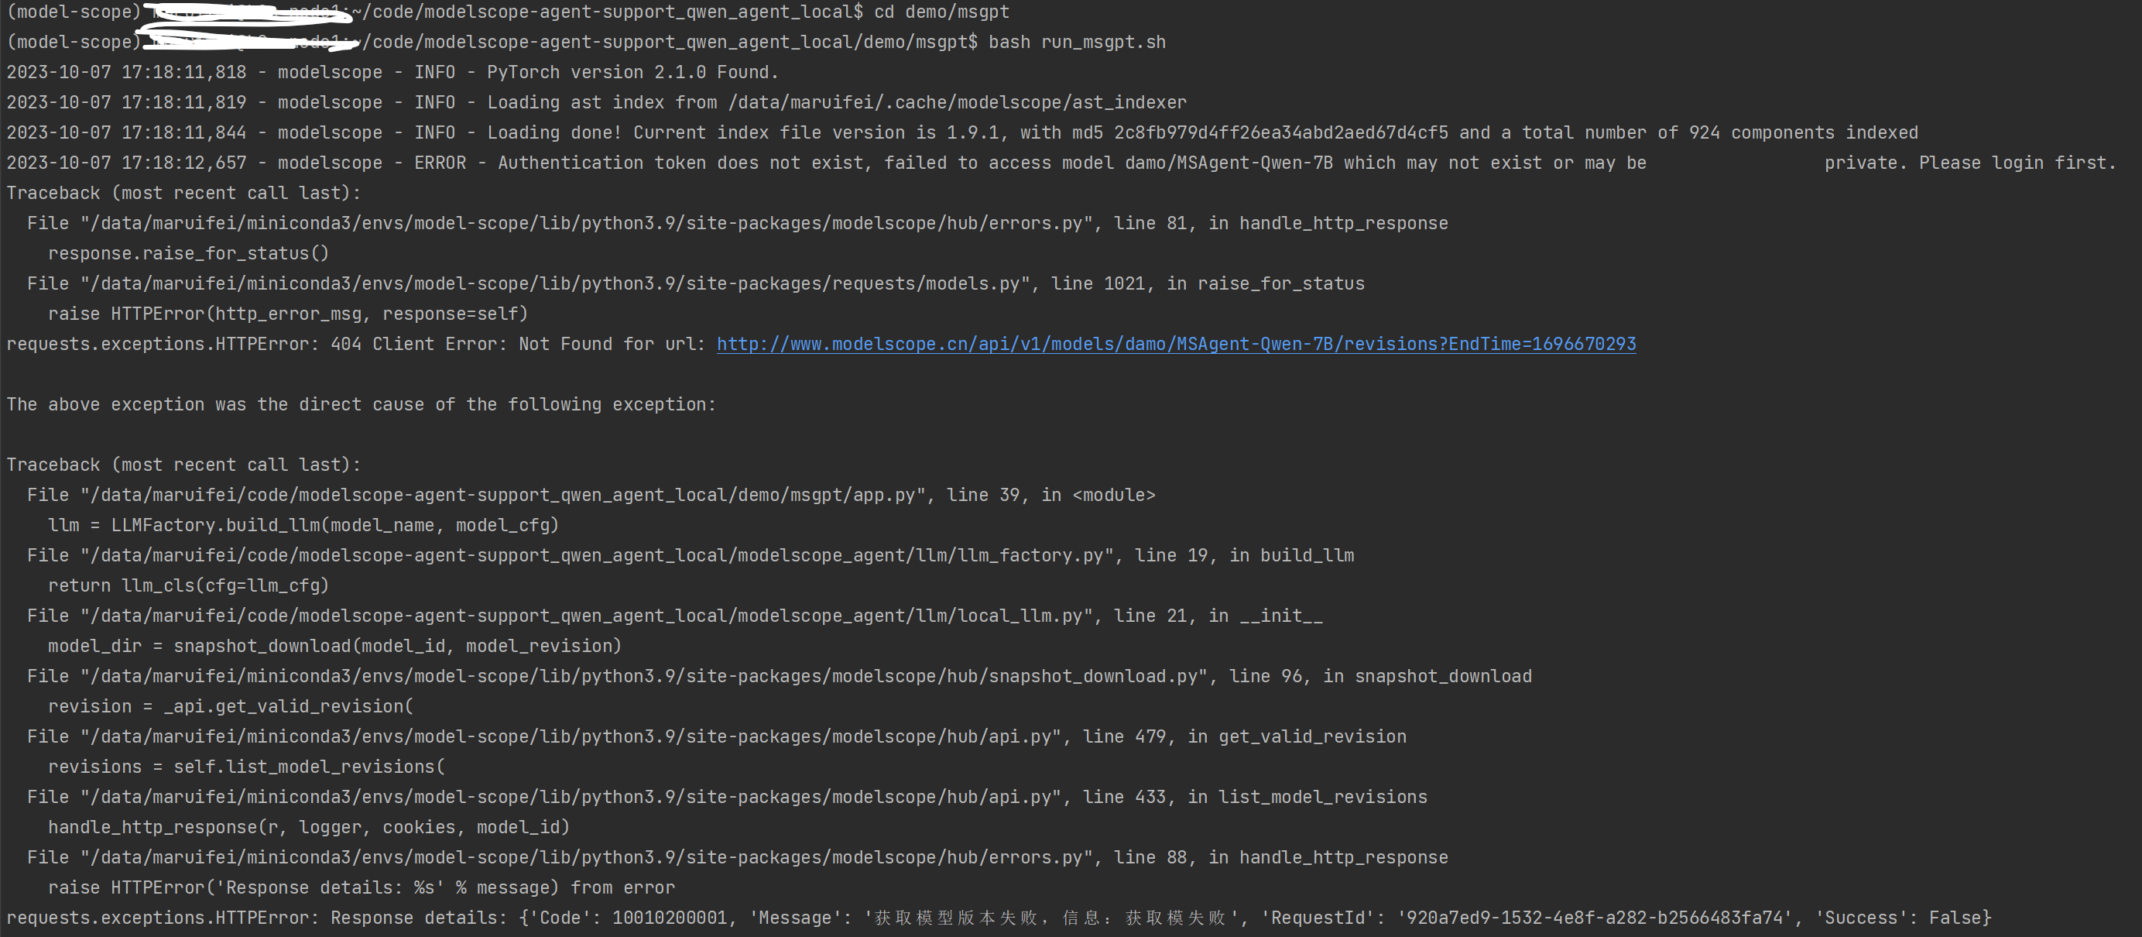Click the 'Authentication token does not exist' error line
The width and height of the screenshot is (2142, 937).
pos(1061,163)
